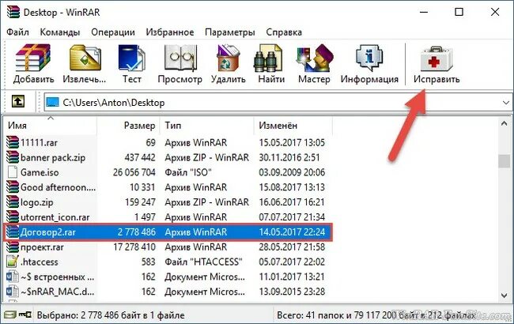Viewport: 514px width, 324px height.
Task: Open the Просмотр (View) tool
Action: click(180, 58)
